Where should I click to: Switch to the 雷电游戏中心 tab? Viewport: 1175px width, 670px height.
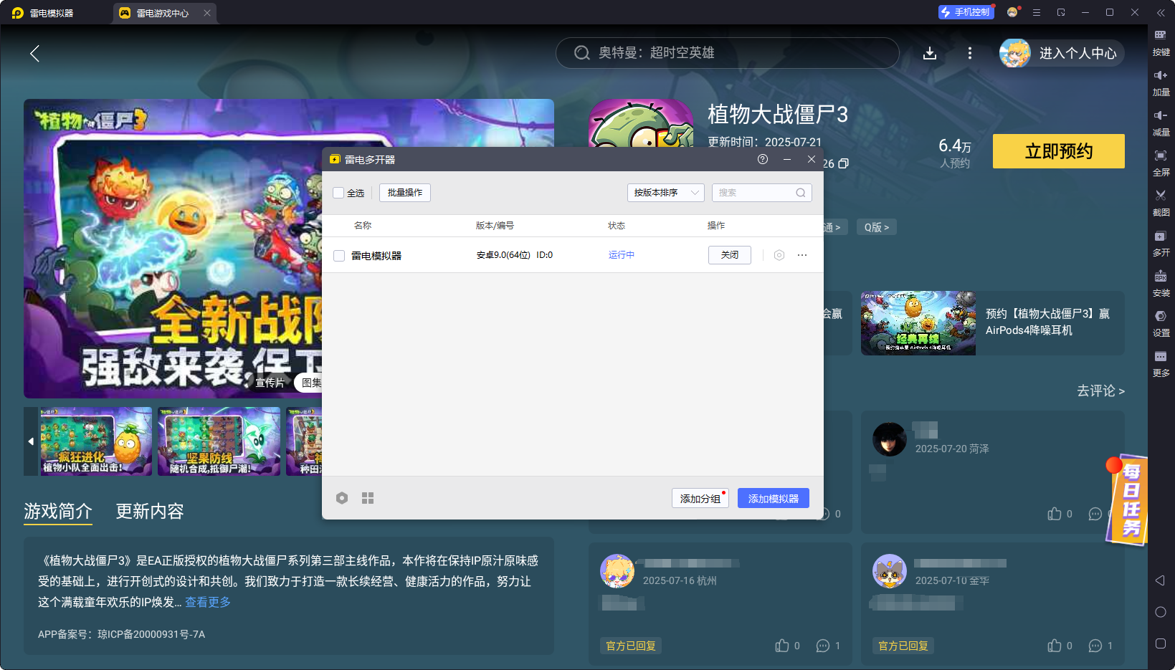[163, 12]
